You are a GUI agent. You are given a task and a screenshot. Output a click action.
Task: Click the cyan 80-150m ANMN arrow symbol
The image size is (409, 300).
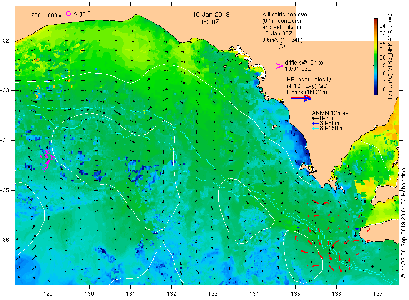pos(315,128)
